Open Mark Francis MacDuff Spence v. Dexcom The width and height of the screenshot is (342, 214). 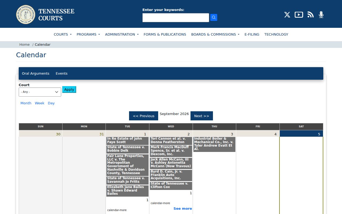pyautogui.click(x=171, y=151)
